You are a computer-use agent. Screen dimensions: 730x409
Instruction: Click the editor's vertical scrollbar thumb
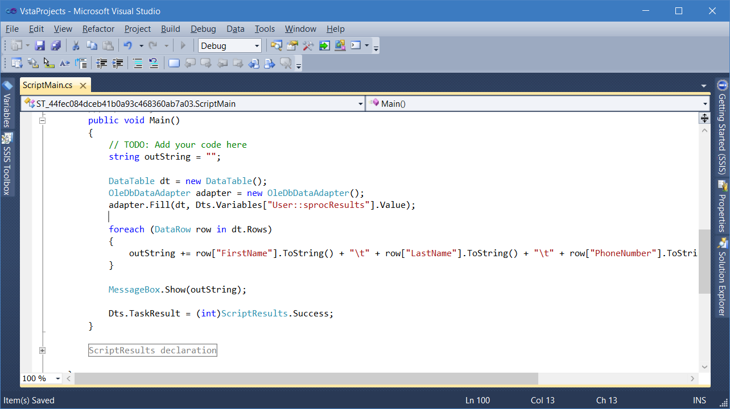[x=704, y=261]
